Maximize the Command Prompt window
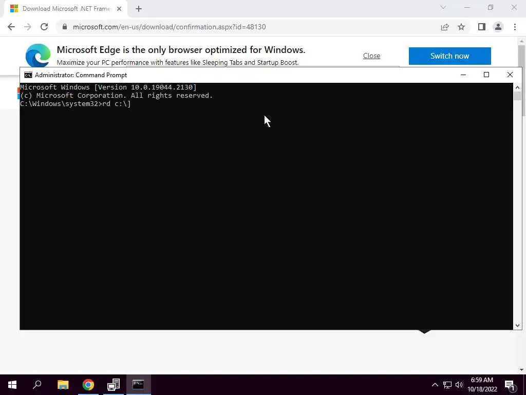Viewport: 526px width, 395px height. [486, 75]
